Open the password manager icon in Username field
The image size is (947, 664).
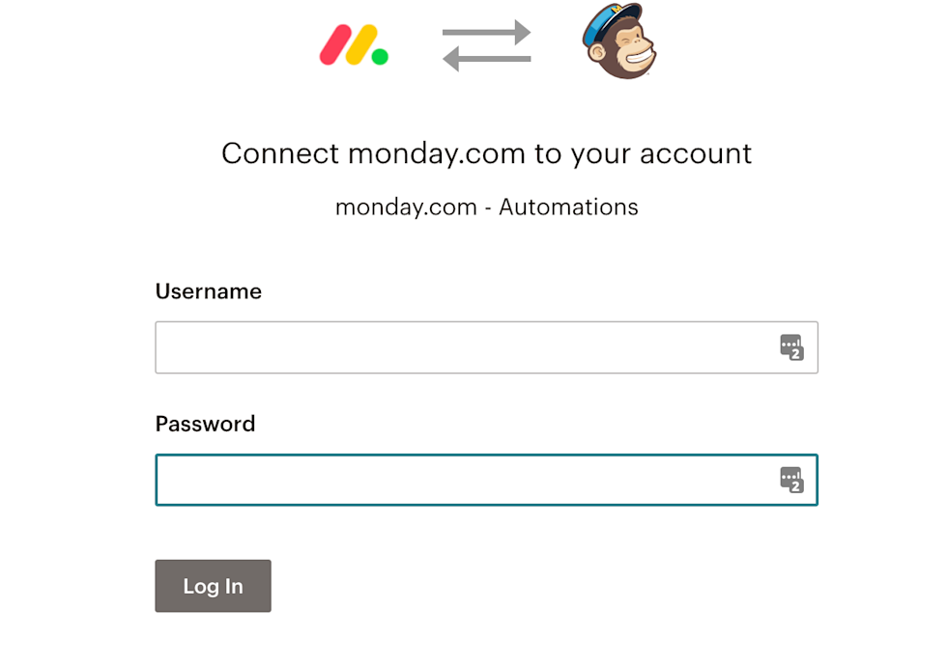pyautogui.click(x=789, y=346)
